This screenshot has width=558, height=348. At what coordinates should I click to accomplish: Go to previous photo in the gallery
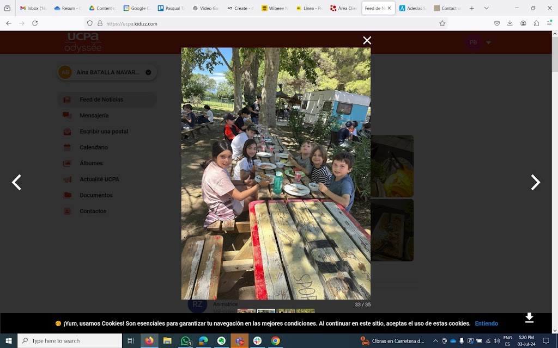coord(17,183)
